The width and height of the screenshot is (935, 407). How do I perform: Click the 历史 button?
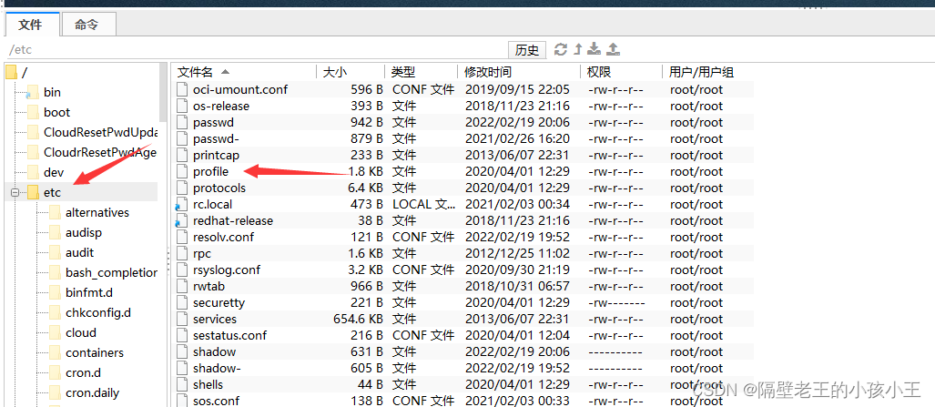tap(527, 50)
